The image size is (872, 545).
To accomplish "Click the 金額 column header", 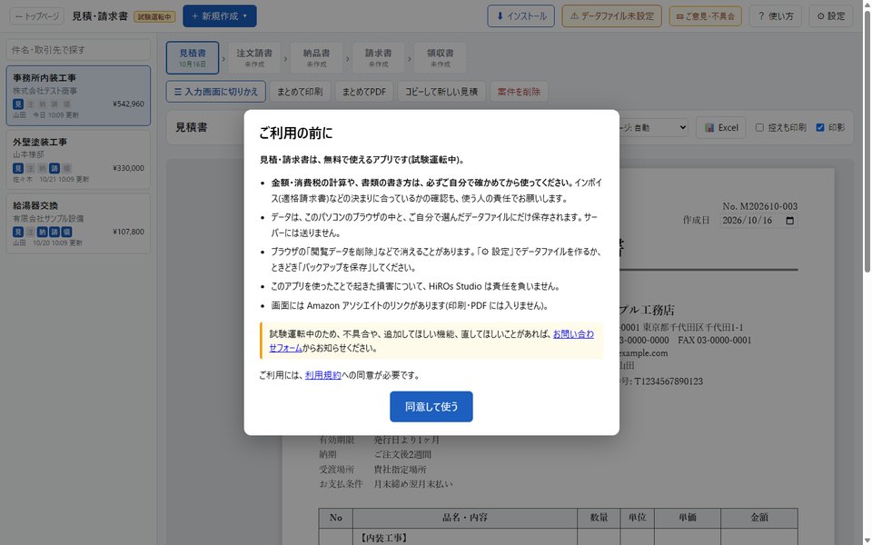I will pyautogui.click(x=759, y=517).
